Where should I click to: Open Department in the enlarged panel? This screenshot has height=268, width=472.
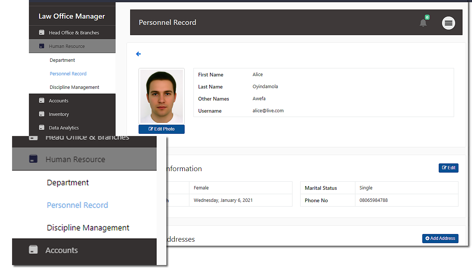coord(68,182)
